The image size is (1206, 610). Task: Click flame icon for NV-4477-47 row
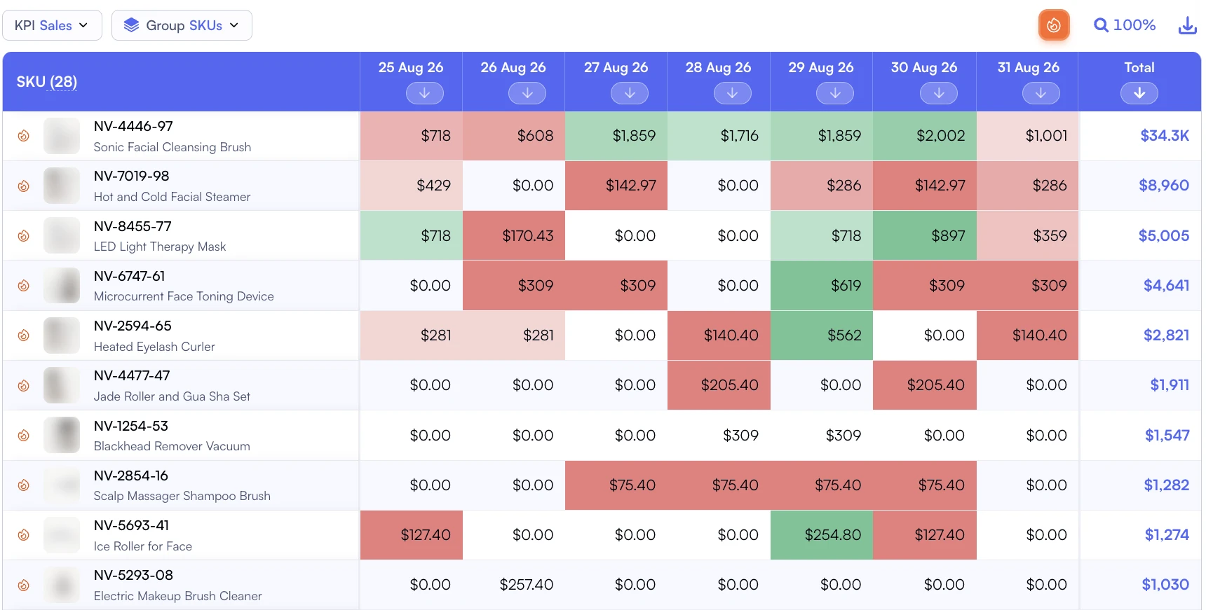tap(23, 385)
